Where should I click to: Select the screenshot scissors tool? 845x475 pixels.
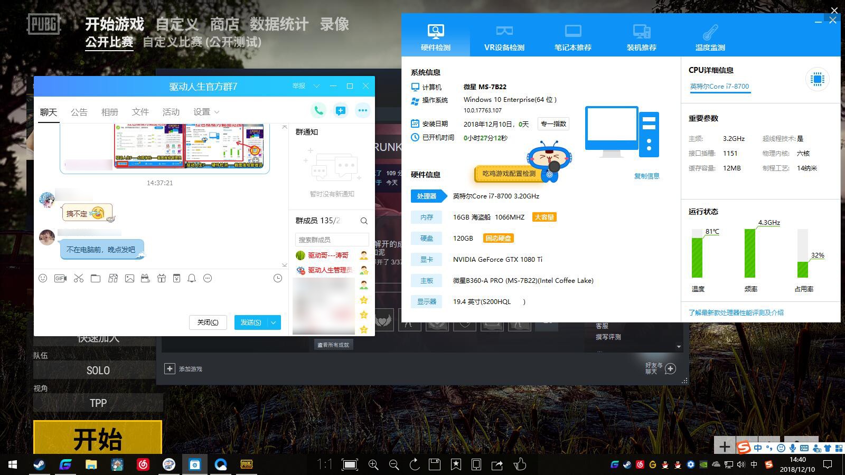click(79, 278)
